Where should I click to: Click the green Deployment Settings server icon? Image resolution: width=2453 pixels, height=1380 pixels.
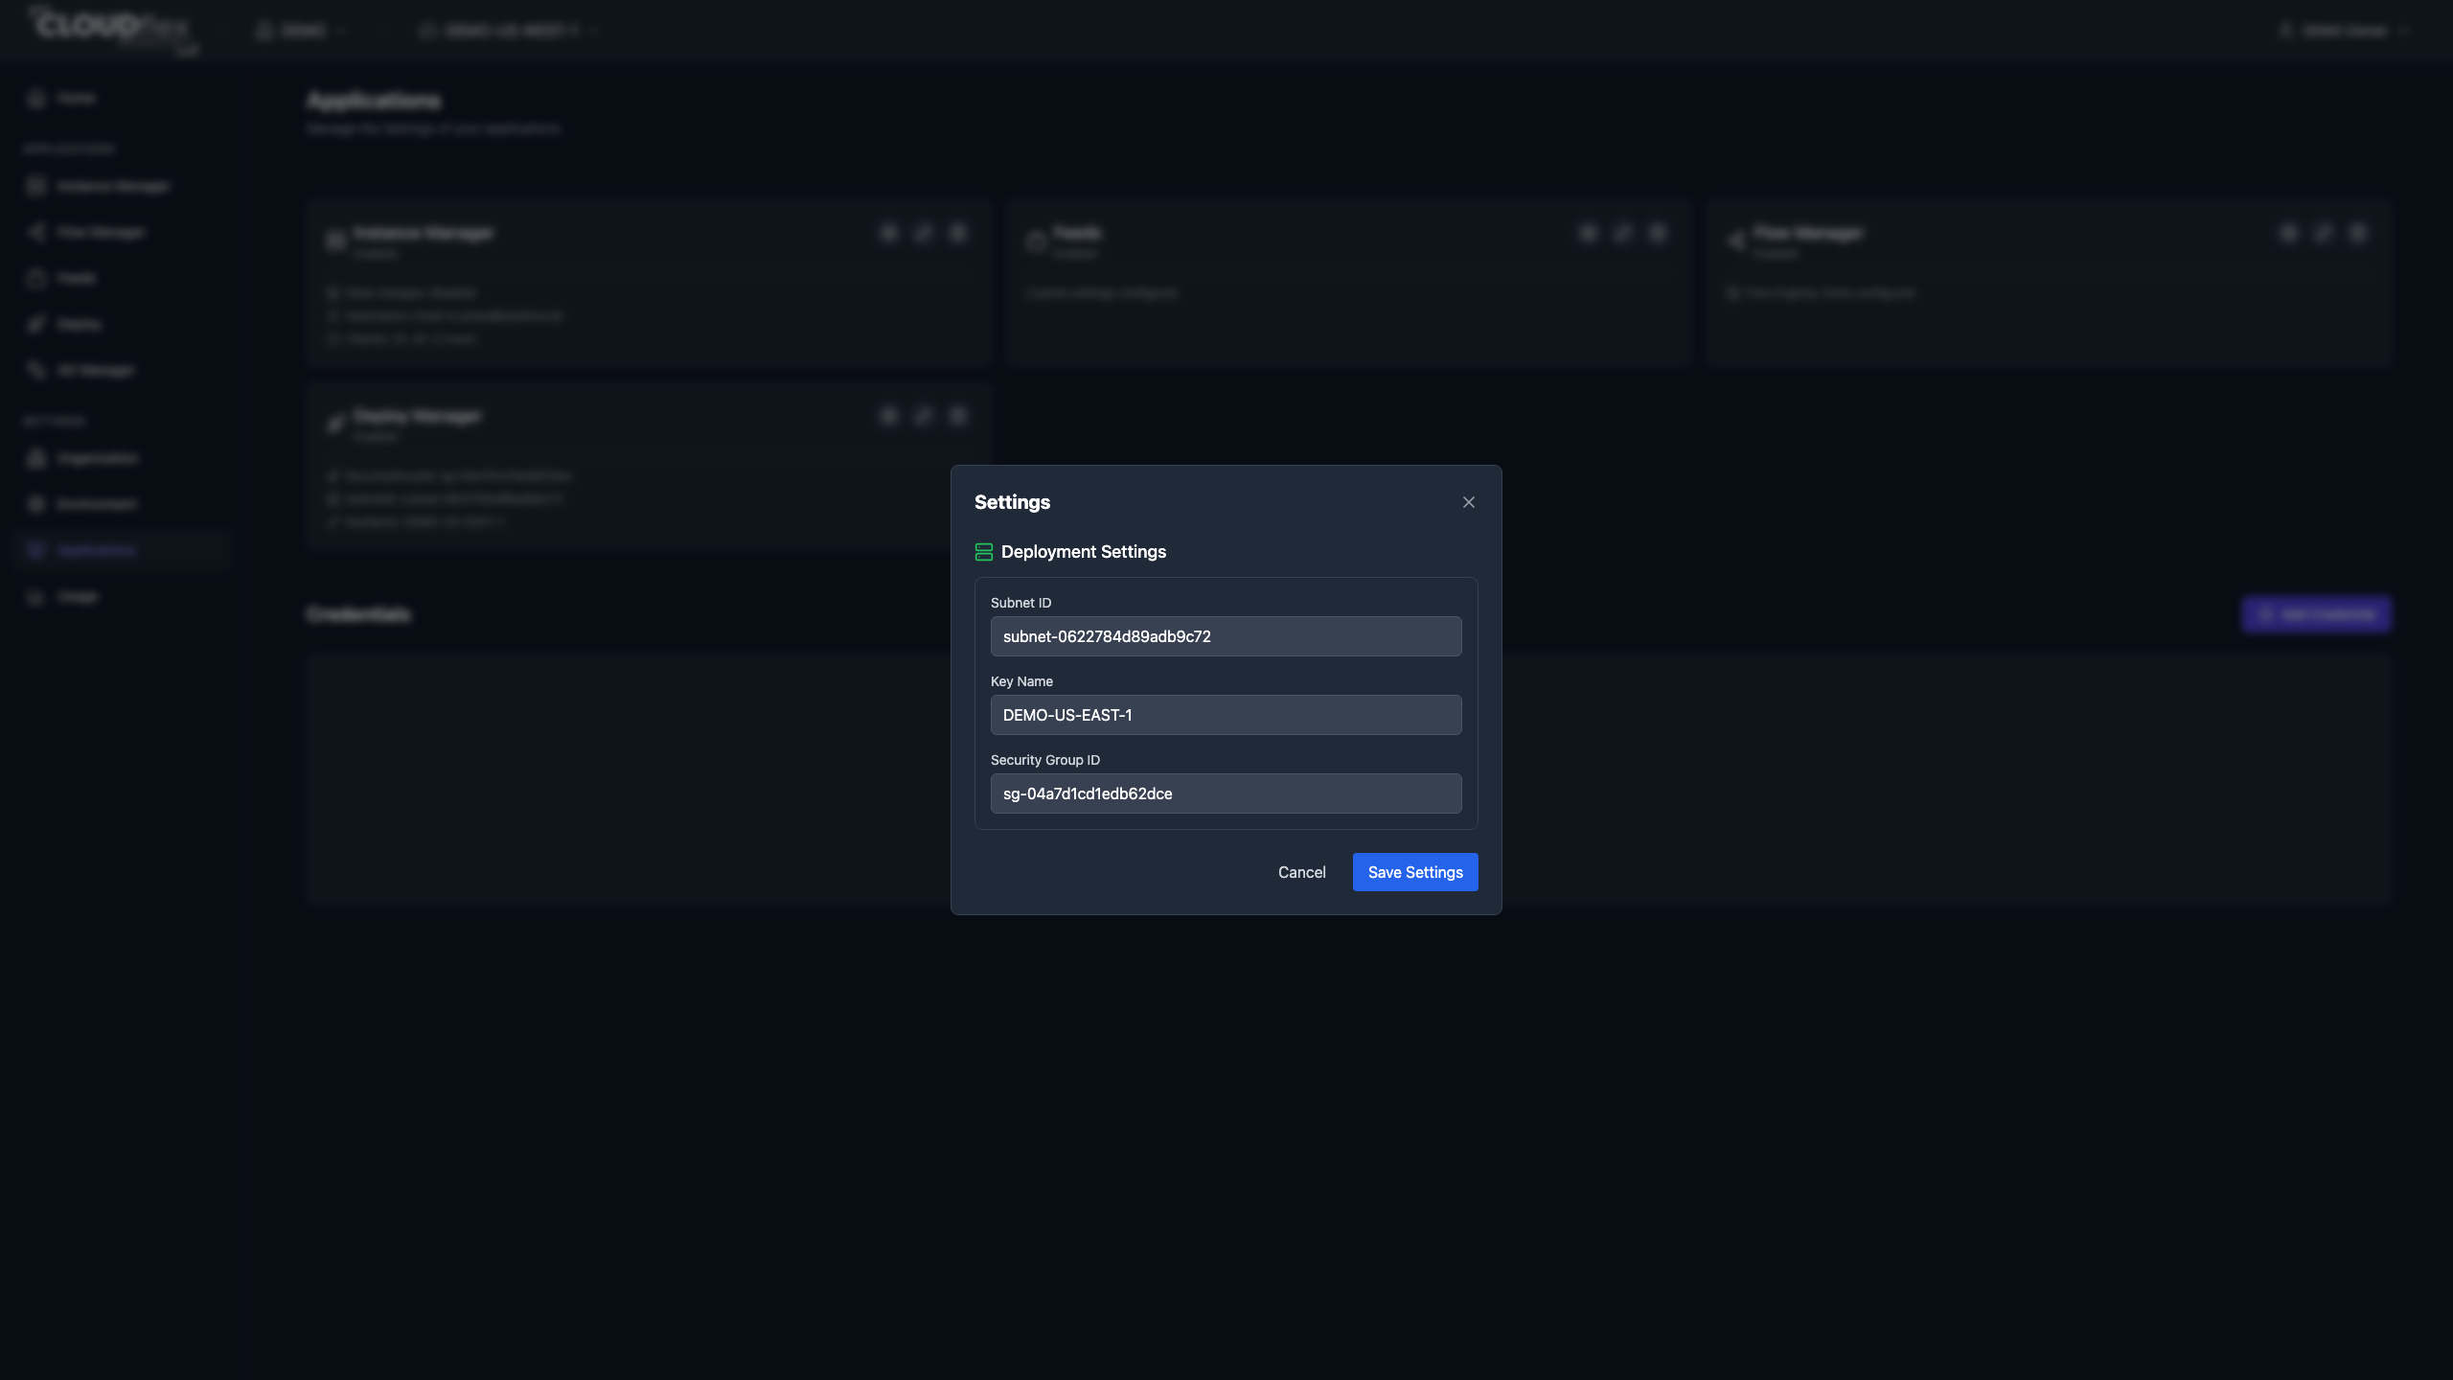[x=984, y=552]
